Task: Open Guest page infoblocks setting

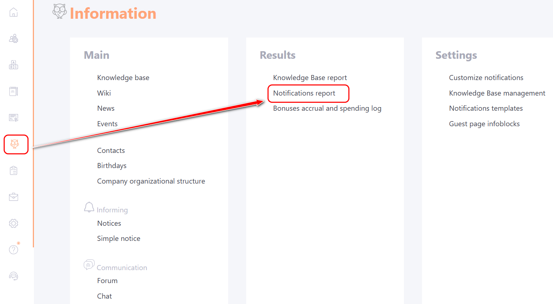Action: pos(484,124)
